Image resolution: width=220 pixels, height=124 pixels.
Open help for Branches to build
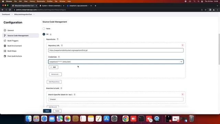click(x=61, y=88)
